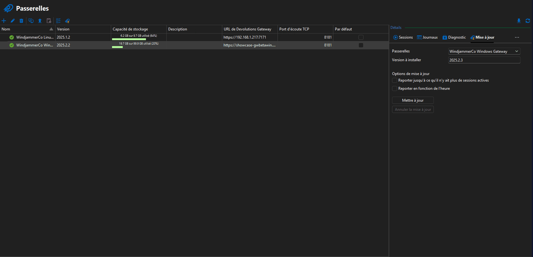
Task: Click the plus icon to add a gateway
Action: coord(4,21)
